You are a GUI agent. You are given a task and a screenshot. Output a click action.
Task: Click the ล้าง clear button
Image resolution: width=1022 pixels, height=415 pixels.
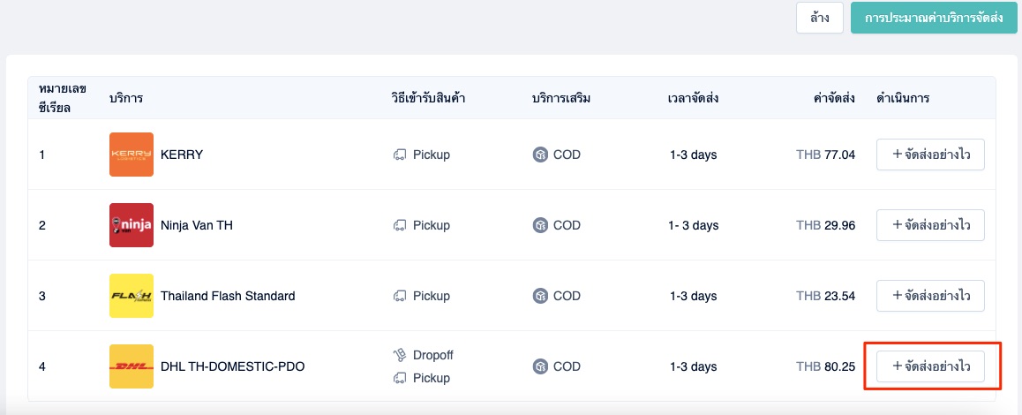pyautogui.click(x=820, y=18)
